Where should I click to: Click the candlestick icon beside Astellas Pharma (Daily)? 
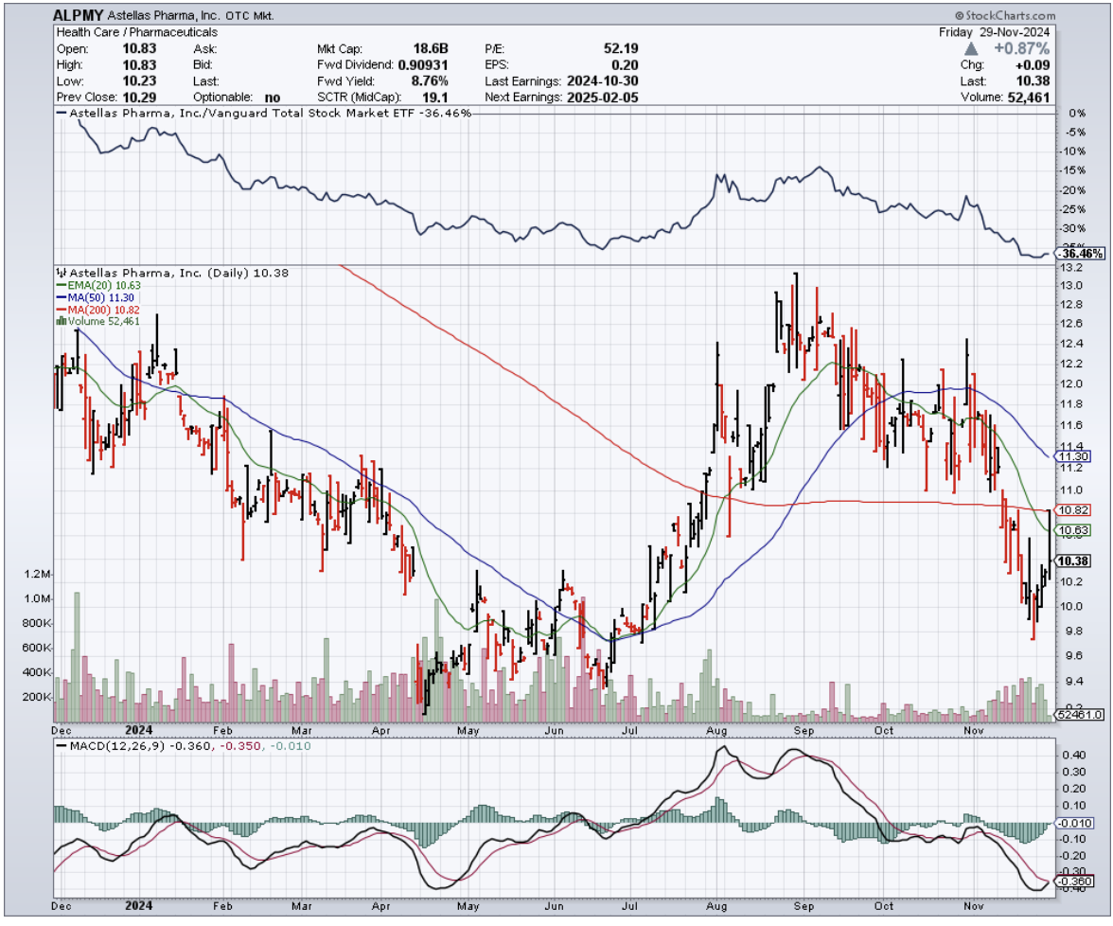pyautogui.click(x=62, y=273)
